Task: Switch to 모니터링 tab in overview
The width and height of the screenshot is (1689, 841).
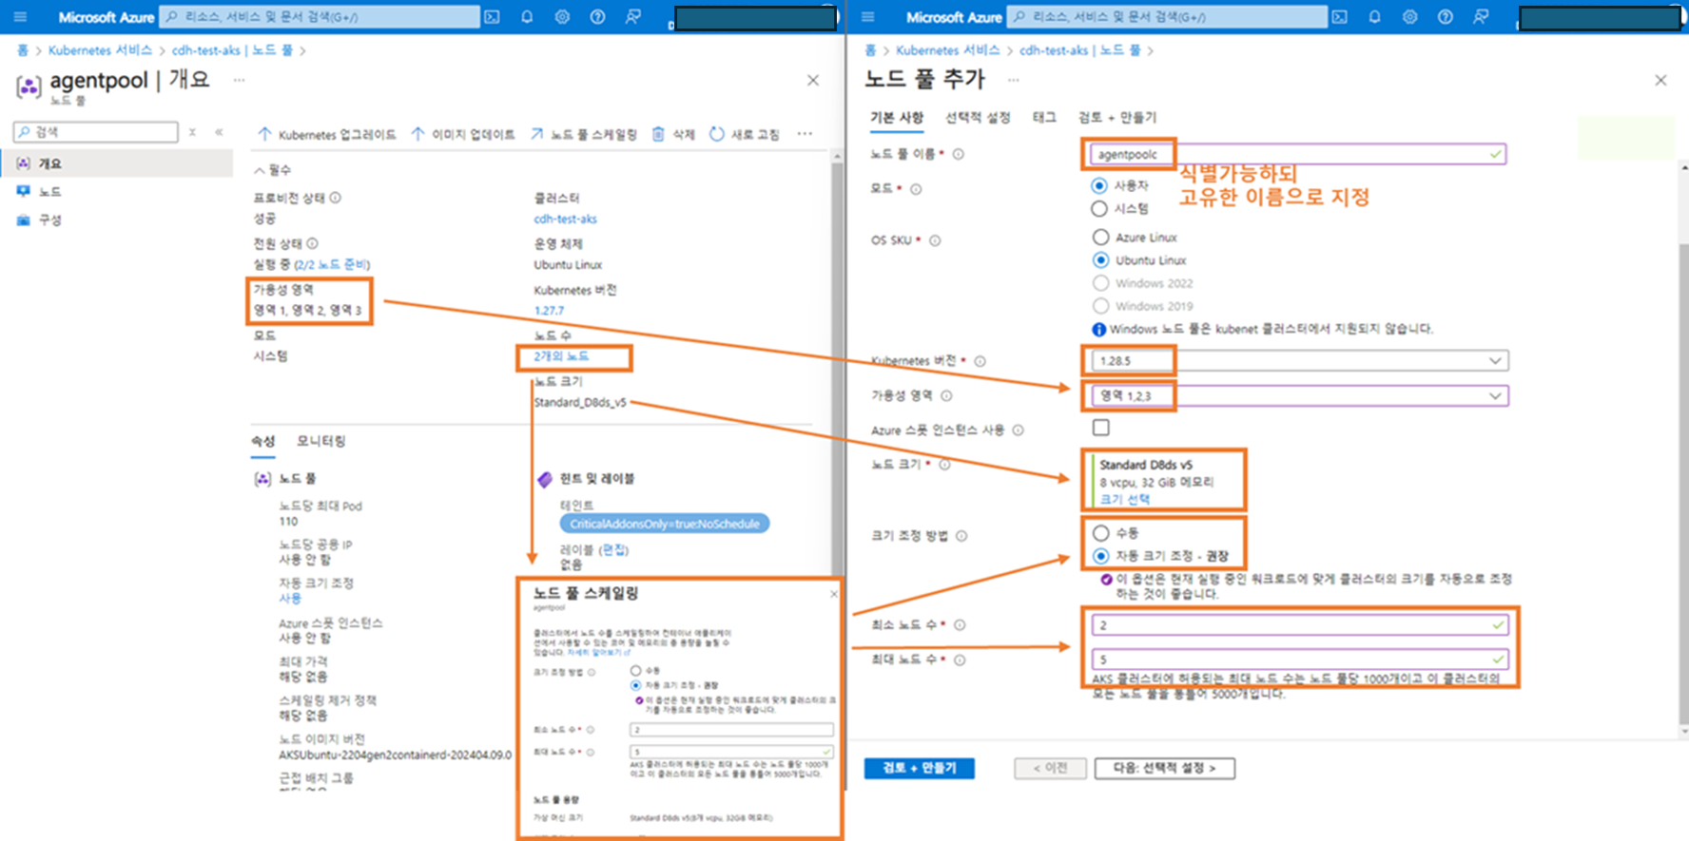Action: (x=320, y=441)
